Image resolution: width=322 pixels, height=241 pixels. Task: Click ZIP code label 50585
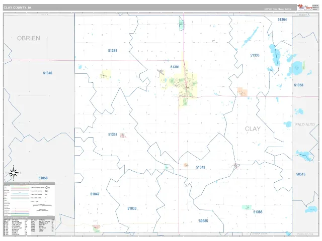point(203,221)
